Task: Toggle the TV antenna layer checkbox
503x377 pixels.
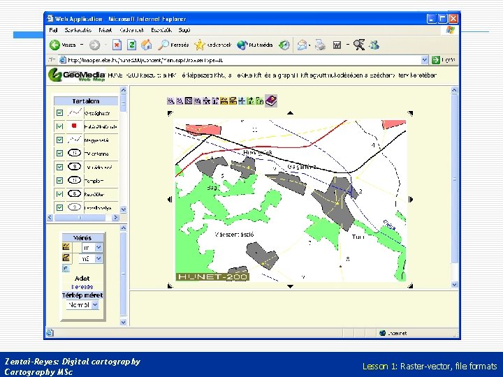Action: pyautogui.click(x=59, y=153)
